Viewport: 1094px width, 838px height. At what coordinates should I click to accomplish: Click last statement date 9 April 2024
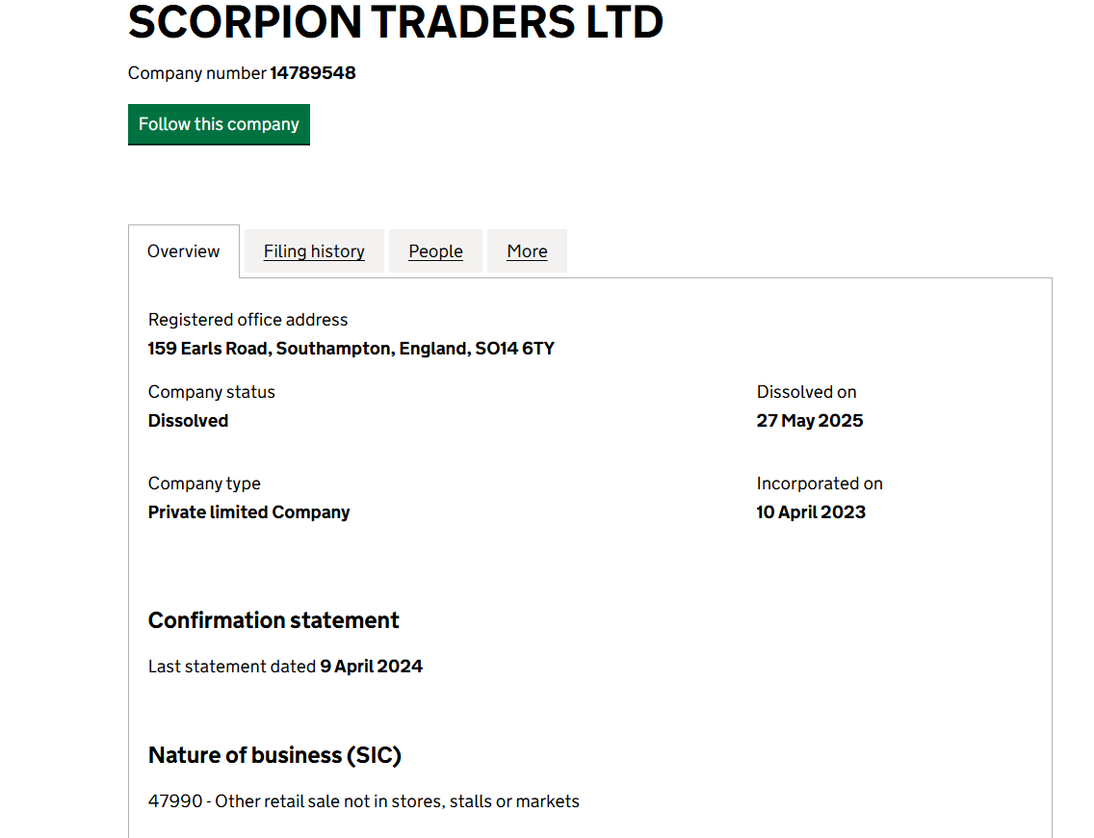point(371,667)
